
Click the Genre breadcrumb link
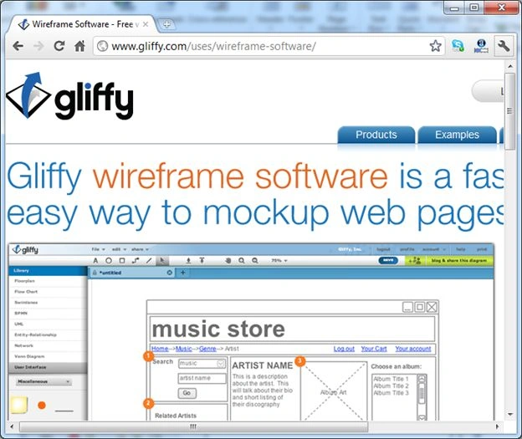[x=207, y=349]
